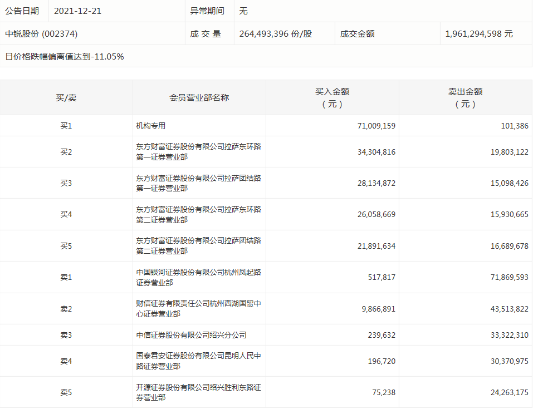Select sell amount 15,930,665
The image size is (533, 409).
[x=509, y=214]
